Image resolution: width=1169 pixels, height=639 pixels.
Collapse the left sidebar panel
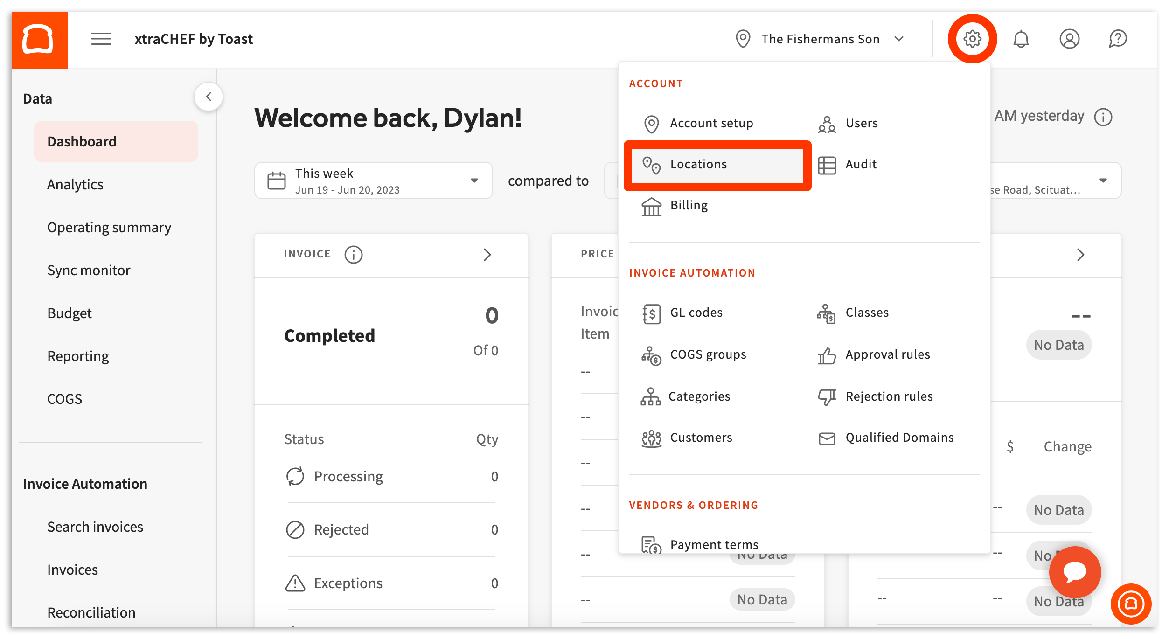(209, 97)
